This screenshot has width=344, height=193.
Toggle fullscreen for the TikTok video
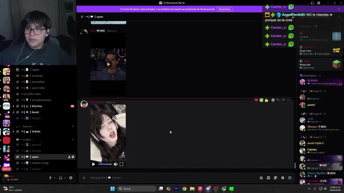[x=121, y=164]
